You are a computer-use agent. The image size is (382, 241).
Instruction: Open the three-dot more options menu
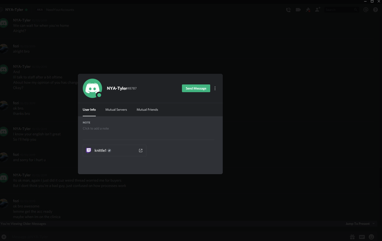[x=215, y=88]
